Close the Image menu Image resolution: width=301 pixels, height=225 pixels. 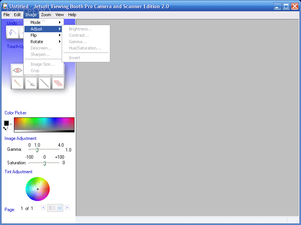[x=31, y=15]
